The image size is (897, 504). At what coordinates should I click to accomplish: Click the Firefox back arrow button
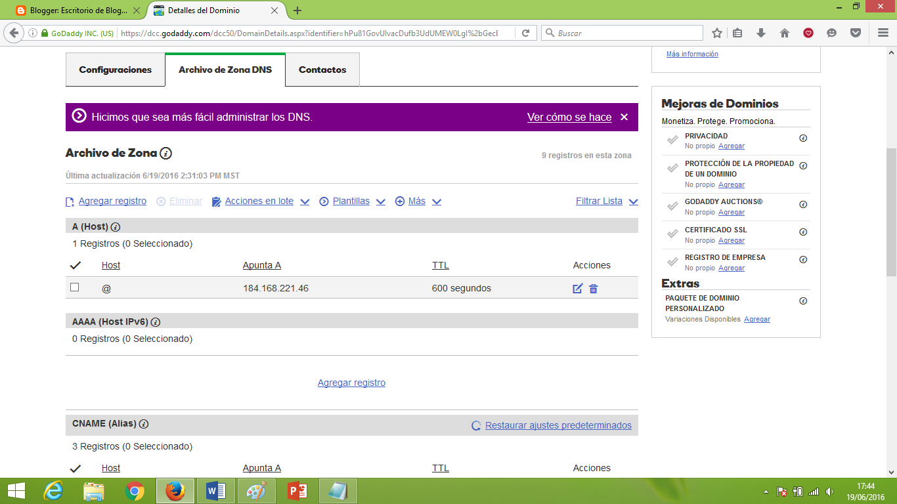(x=14, y=33)
